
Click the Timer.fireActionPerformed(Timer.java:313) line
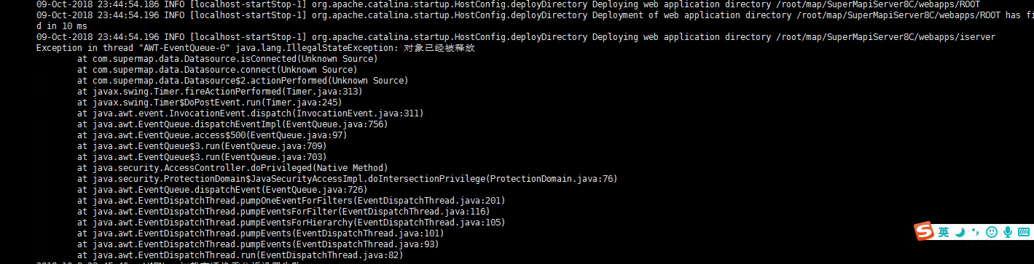click(x=219, y=91)
